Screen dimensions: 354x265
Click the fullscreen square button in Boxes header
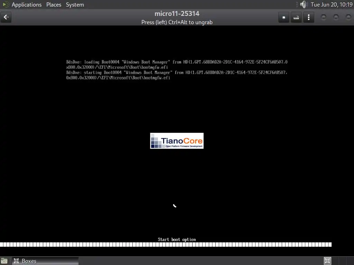[x=284, y=17]
